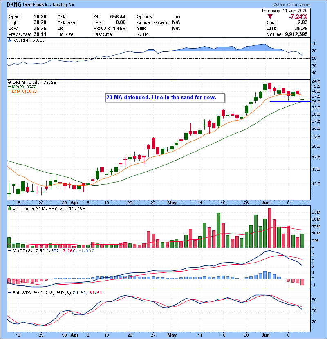327x339 pixels.
Task: Click the tallest red volume bar
Action: 270,228
